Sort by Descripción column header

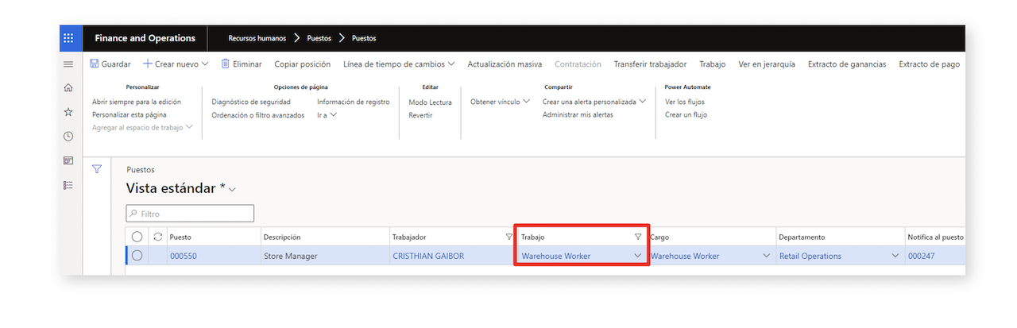point(282,237)
